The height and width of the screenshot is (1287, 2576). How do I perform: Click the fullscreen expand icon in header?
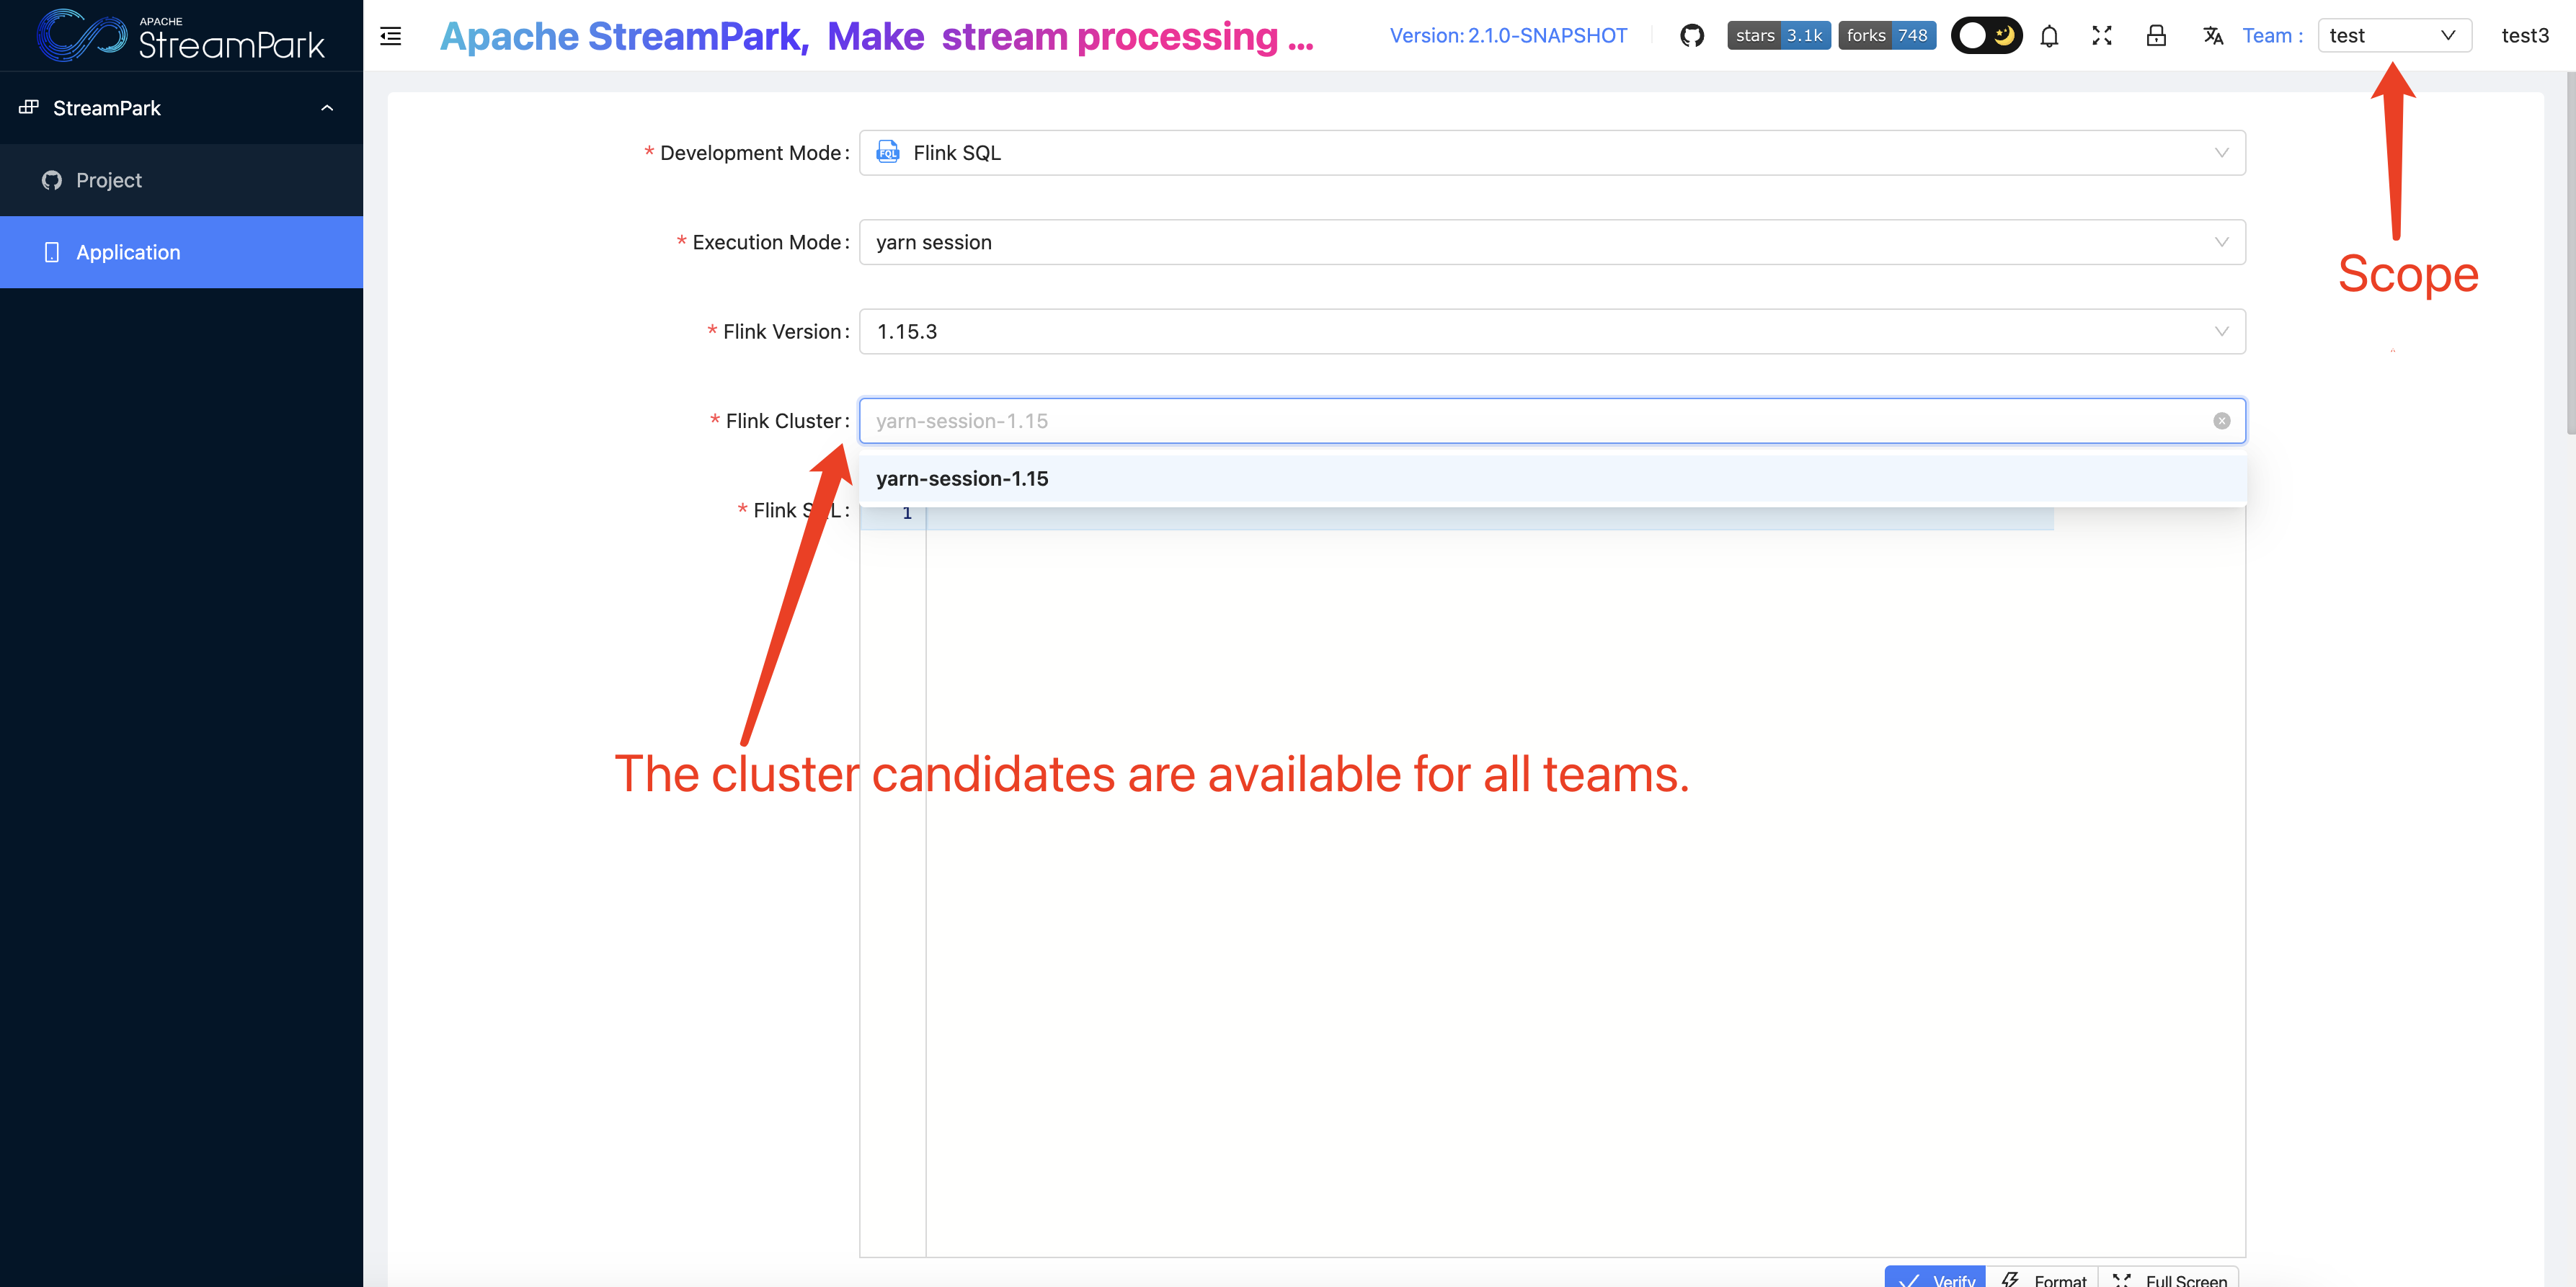[x=2102, y=36]
